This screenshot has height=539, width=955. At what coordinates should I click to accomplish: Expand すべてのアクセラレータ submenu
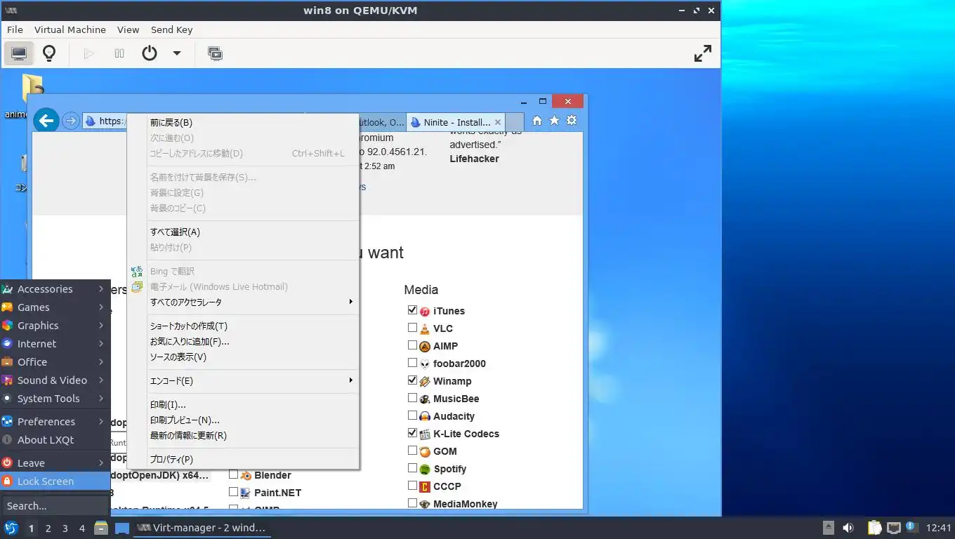pyautogui.click(x=243, y=302)
